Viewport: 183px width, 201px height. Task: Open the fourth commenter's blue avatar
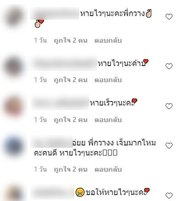tap(14, 145)
